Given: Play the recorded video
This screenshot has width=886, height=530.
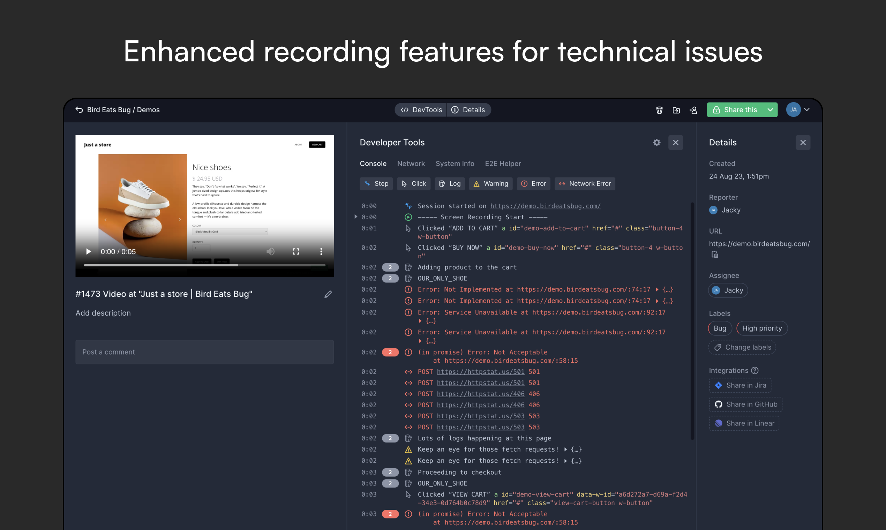Looking at the screenshot, I should [88, 251].
